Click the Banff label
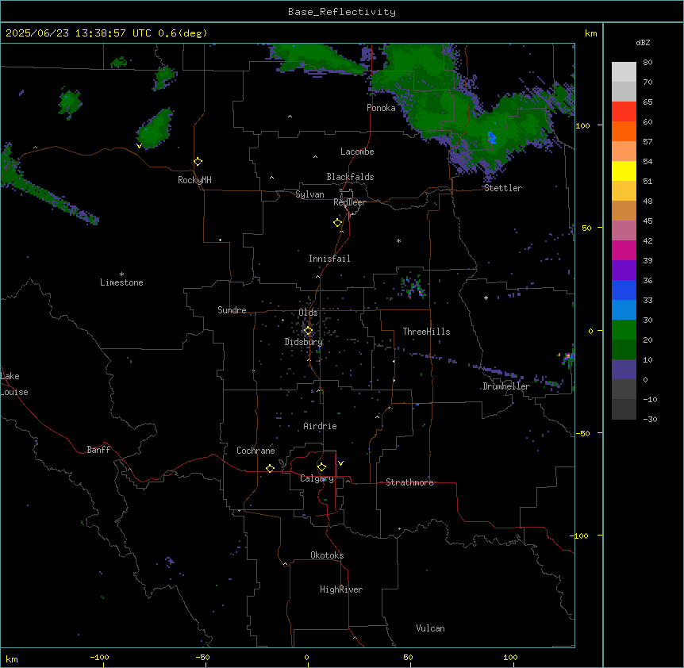 (x=98, y=450)
